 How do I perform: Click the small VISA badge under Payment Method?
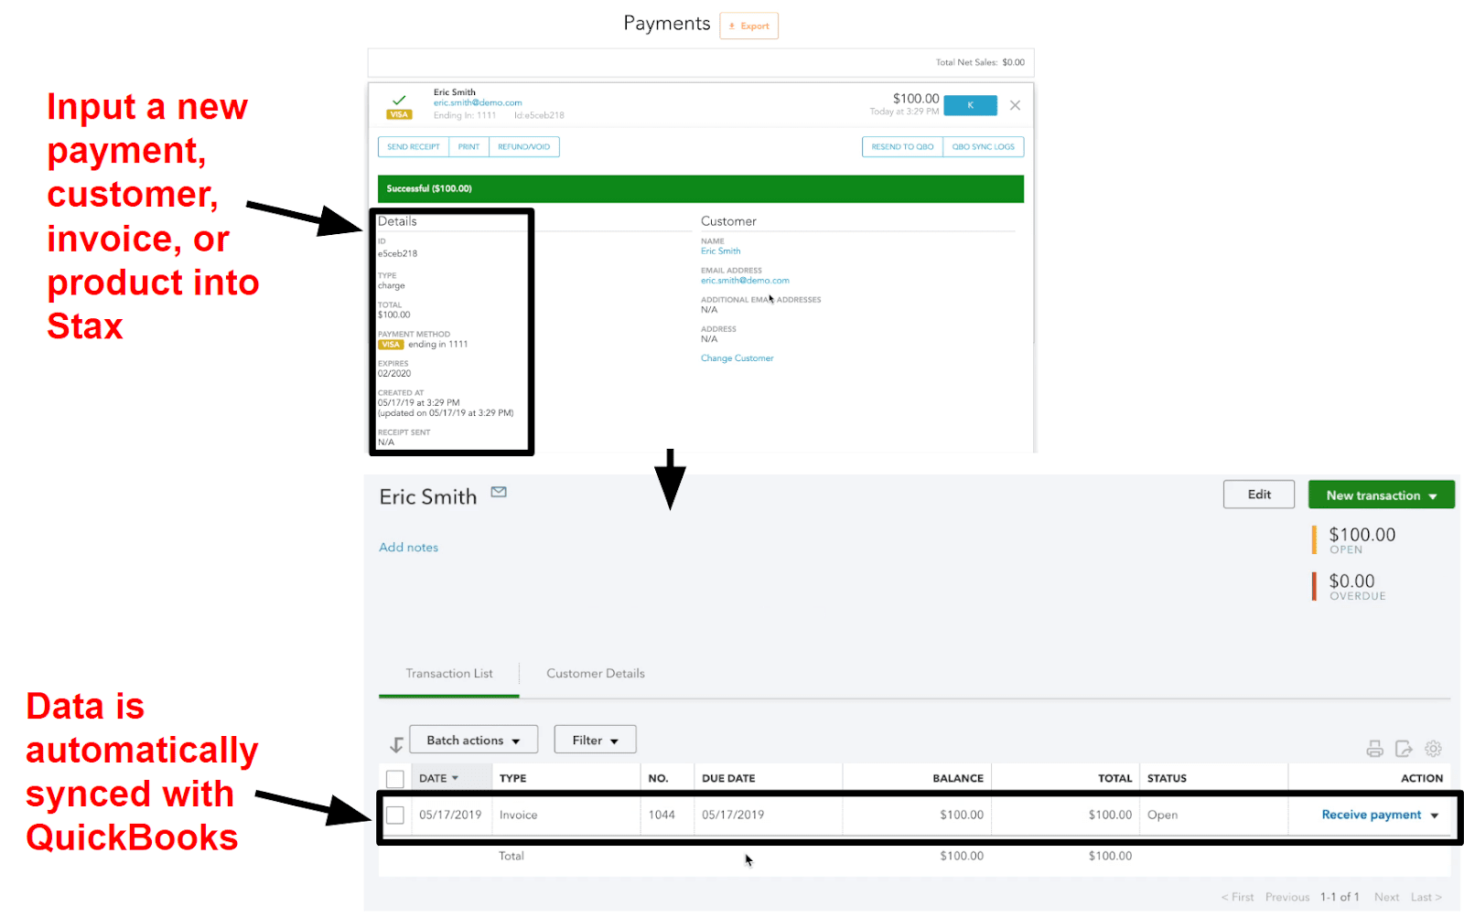pos(391,345)
